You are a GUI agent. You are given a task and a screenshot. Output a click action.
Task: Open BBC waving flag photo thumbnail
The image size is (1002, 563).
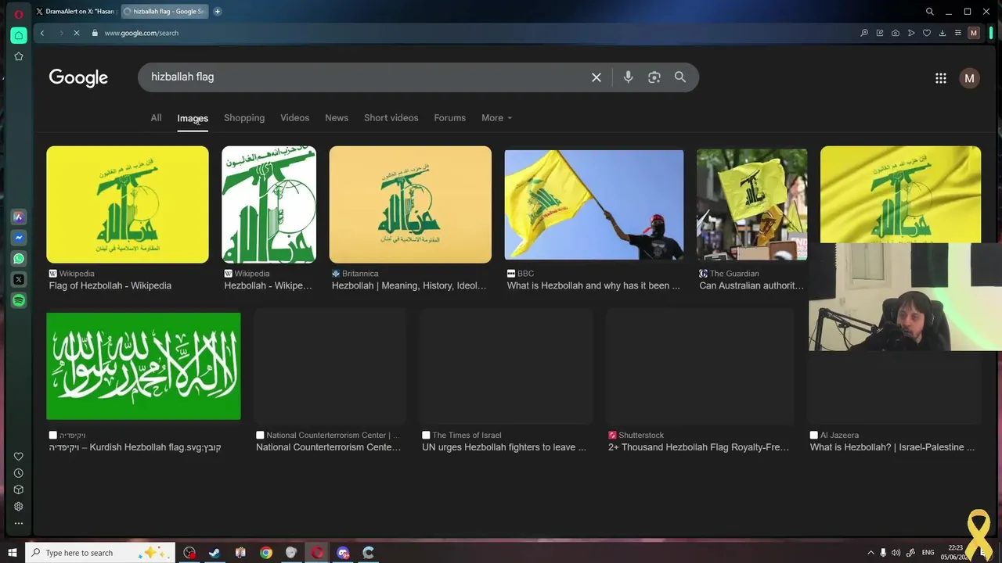pyautogui.click(x=594, y=205)
